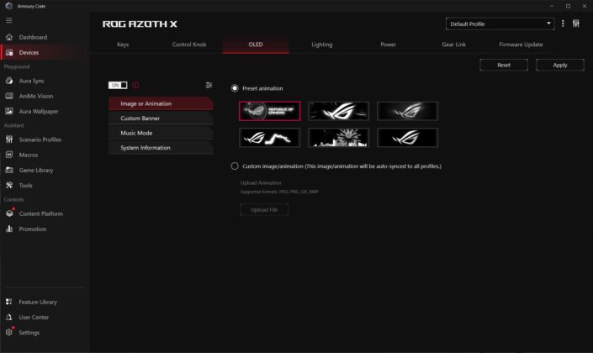593x353 pixels.
Task: Click the Settings gear icon
Action: (9, 332)
